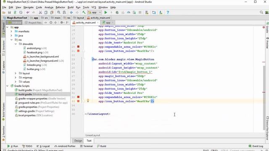Click the Help question mark icon

(168, 13)
